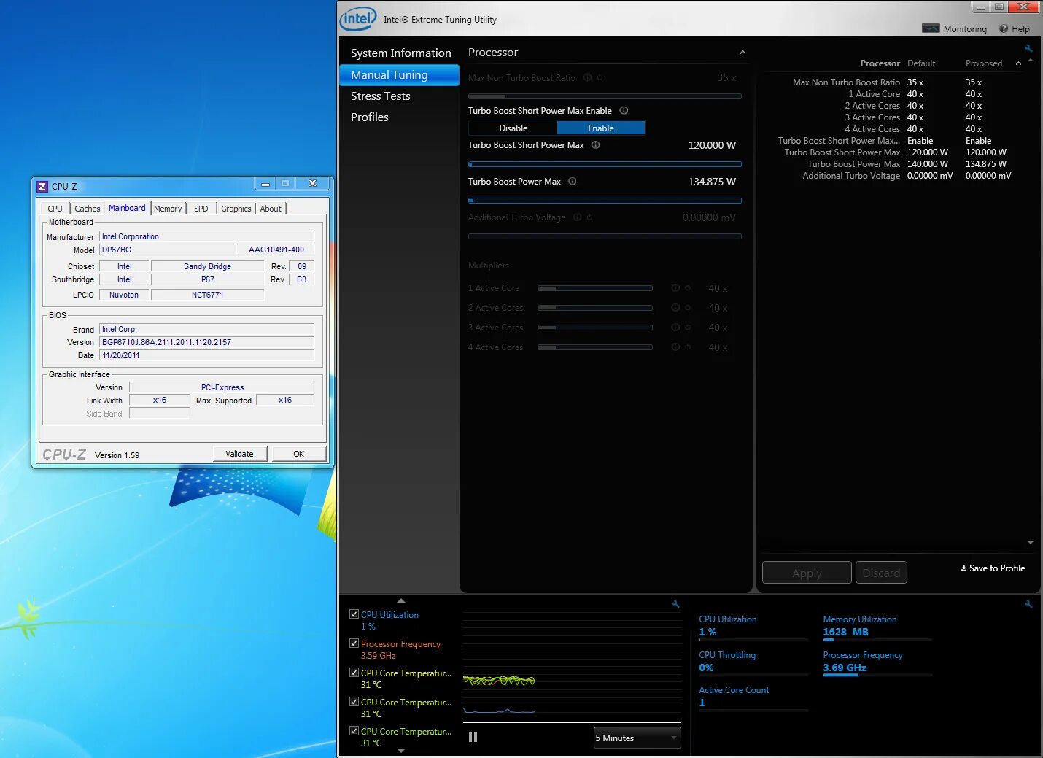Image resolution: width=1043 pixels, height=758 pixels.
Task: Switch to SPD tab in CPU-Z
Action: click(201, 209)
